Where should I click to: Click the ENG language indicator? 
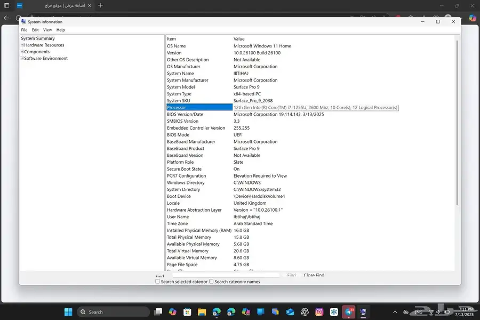[x=419, y=312]
